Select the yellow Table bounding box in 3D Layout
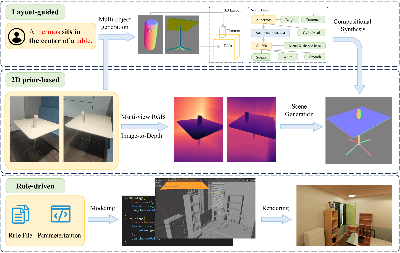The height and width of the screenshot is (253, 400). pos(226,47)
